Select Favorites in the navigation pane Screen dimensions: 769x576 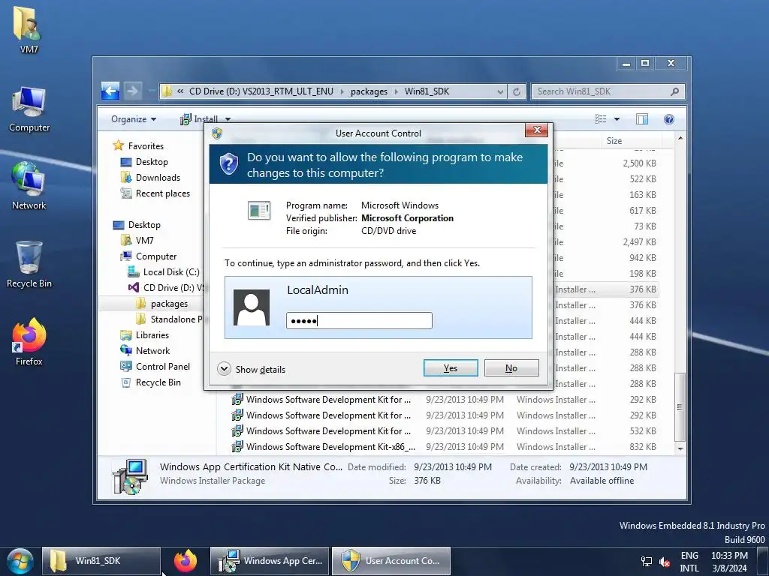point(139,146)
